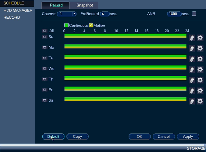The image size is (206, 152).
Task: Toggle the Fr day link box
Action: [x=44, y=90]
